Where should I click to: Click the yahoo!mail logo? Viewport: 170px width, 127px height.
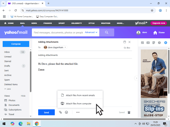pos(16,32)
